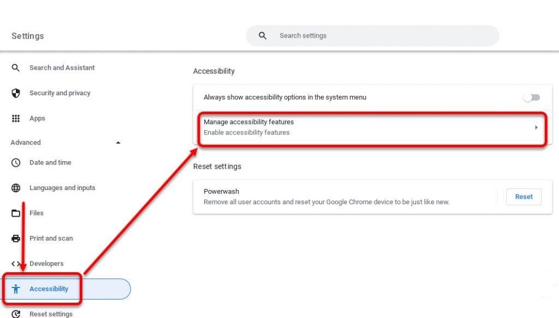Select Accessibility in the sidebar
Image resolution: width=559 pixels, height=318 pixels.
coord(49,289)
